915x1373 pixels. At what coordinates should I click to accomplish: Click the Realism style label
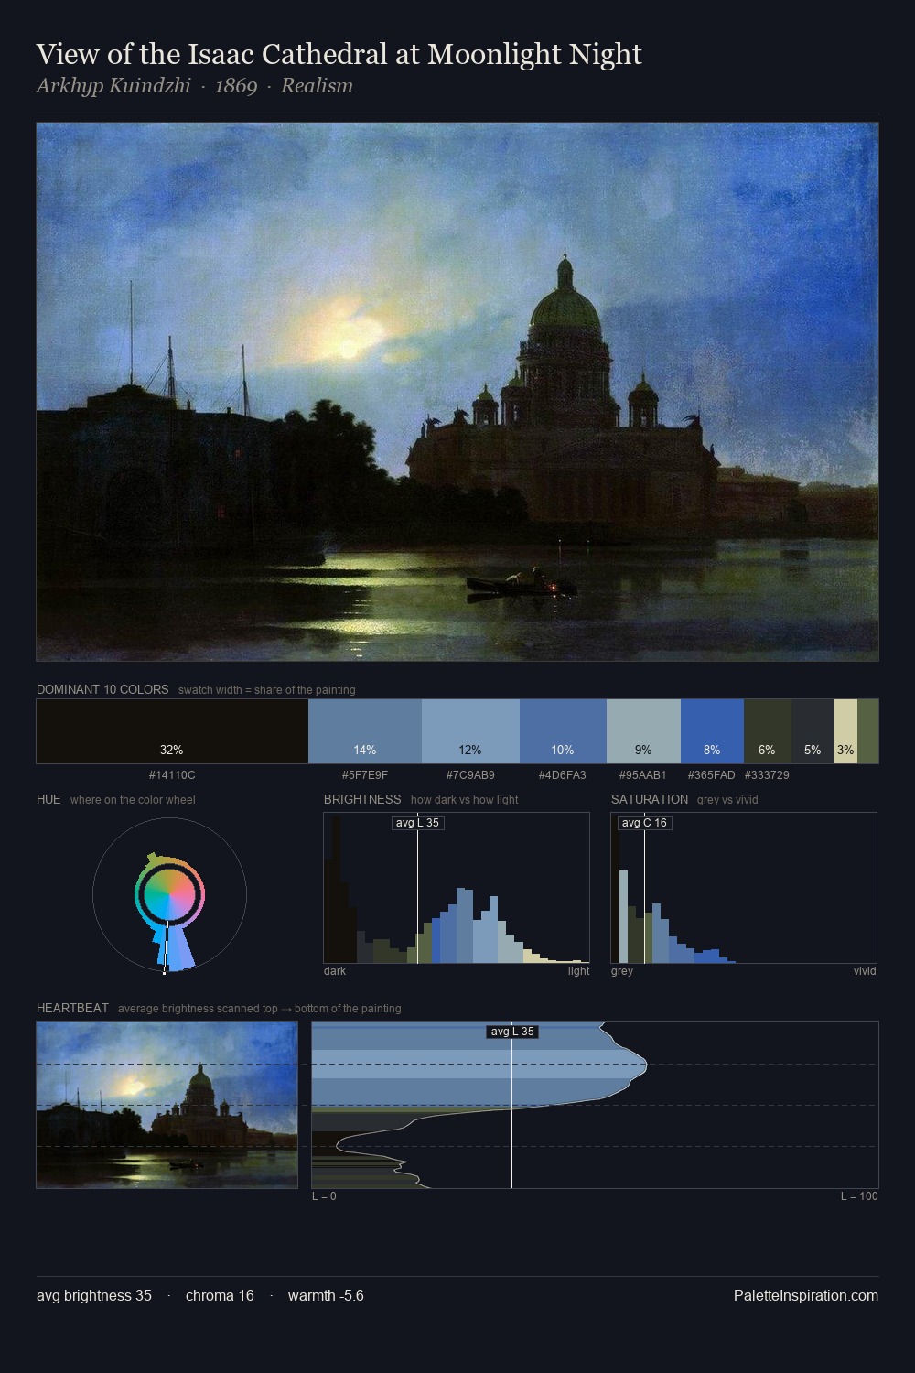317,86
